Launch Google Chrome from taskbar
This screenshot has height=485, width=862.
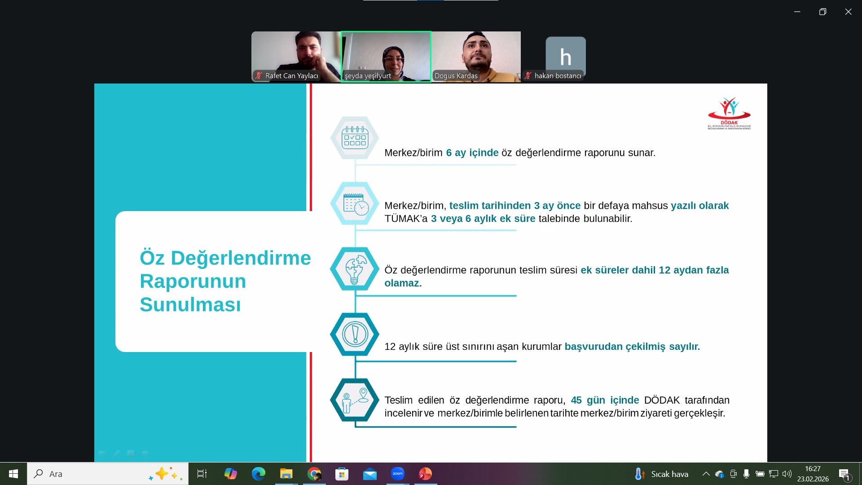pos(314,474)
